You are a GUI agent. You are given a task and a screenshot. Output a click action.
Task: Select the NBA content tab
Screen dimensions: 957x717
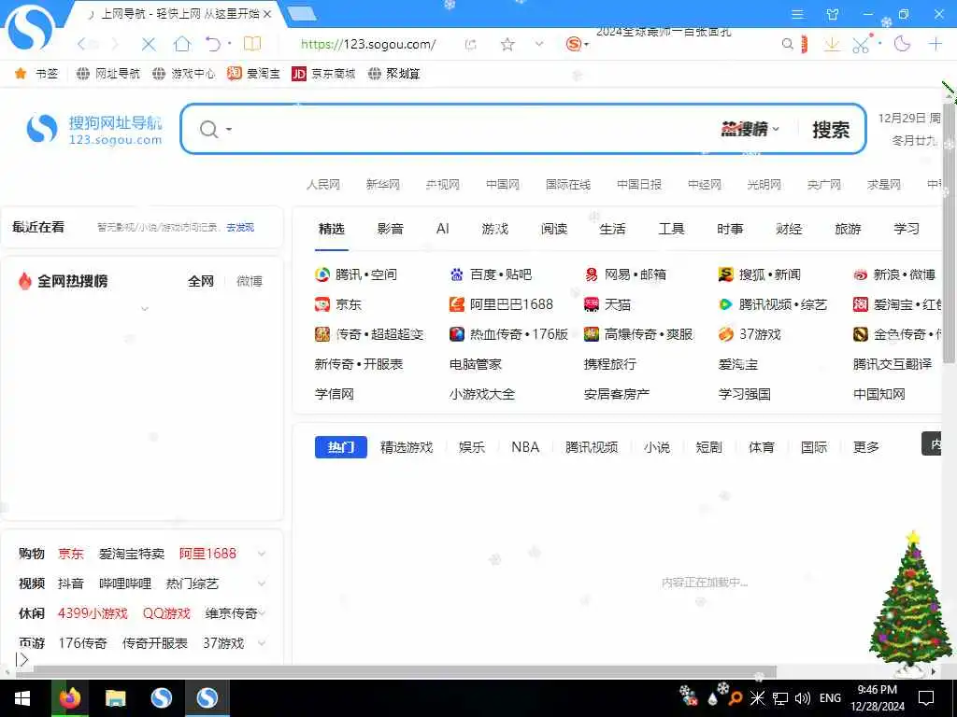525,447
